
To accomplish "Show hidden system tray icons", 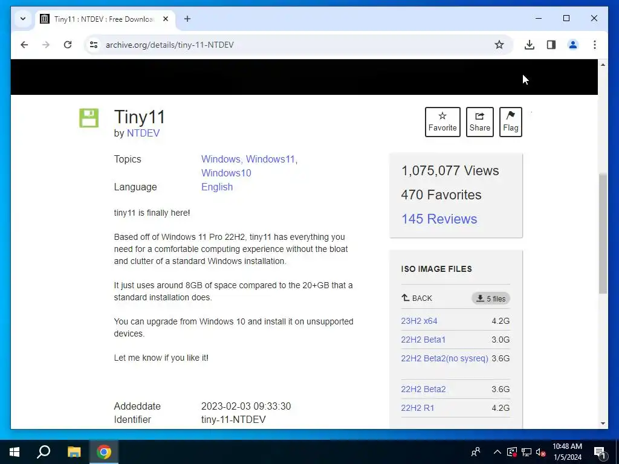I will [x=497, y=452].
